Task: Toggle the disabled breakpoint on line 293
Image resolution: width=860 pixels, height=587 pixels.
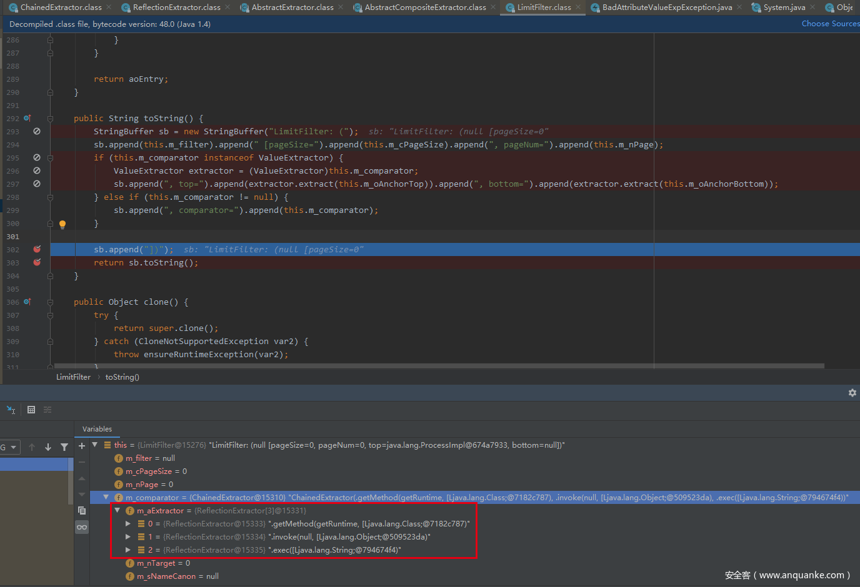Action: [37, 131]
